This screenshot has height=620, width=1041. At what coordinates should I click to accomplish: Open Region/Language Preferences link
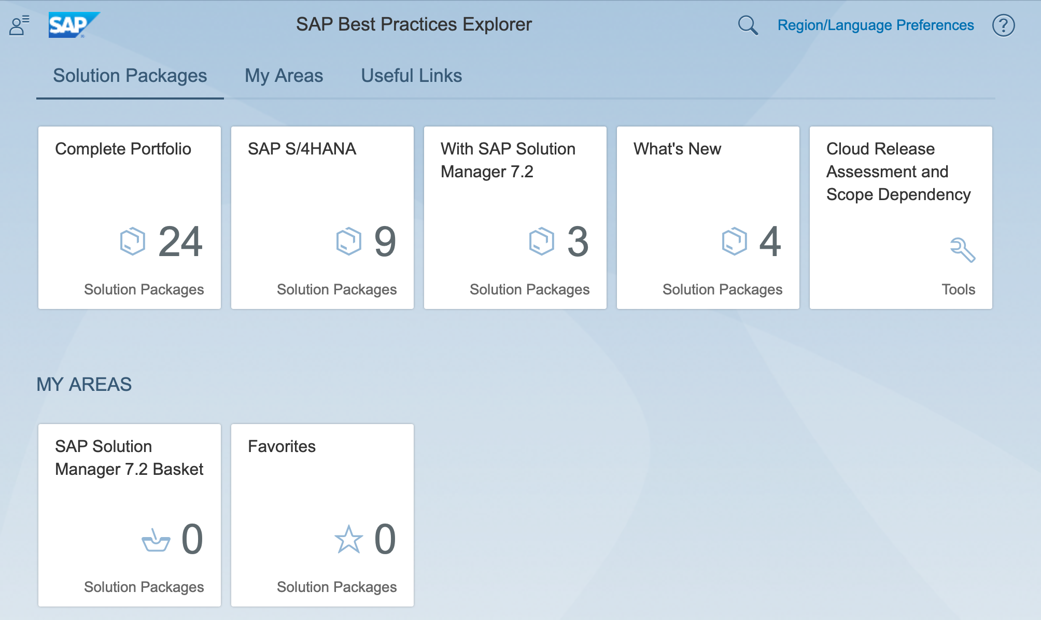click(x=876, y=25)
